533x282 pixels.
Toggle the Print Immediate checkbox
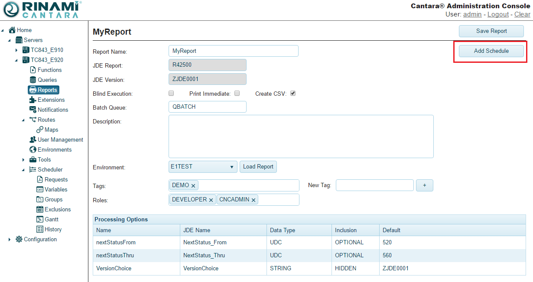237,93
